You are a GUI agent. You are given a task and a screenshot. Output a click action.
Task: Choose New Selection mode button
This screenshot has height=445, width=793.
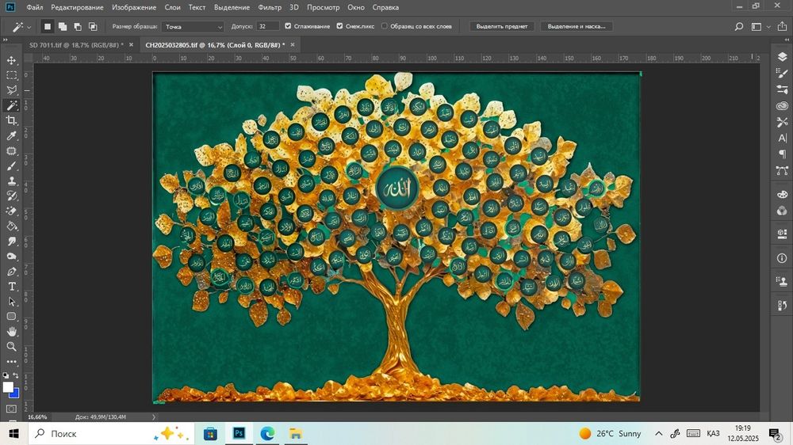tap(48, 26)
